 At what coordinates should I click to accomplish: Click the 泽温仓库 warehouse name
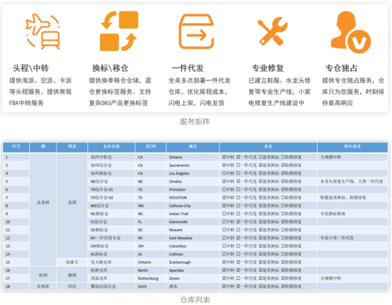99,278
